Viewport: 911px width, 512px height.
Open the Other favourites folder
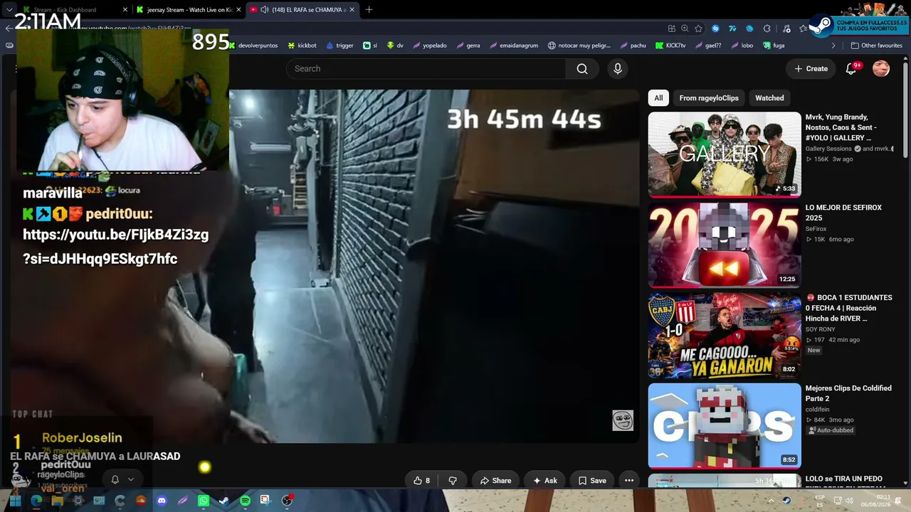pyautogui.click(x=877, y=46)
